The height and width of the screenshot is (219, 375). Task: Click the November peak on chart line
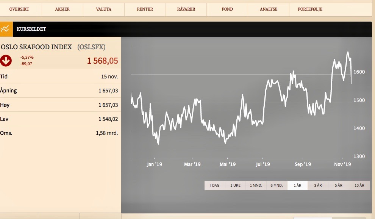coord(348,52)
